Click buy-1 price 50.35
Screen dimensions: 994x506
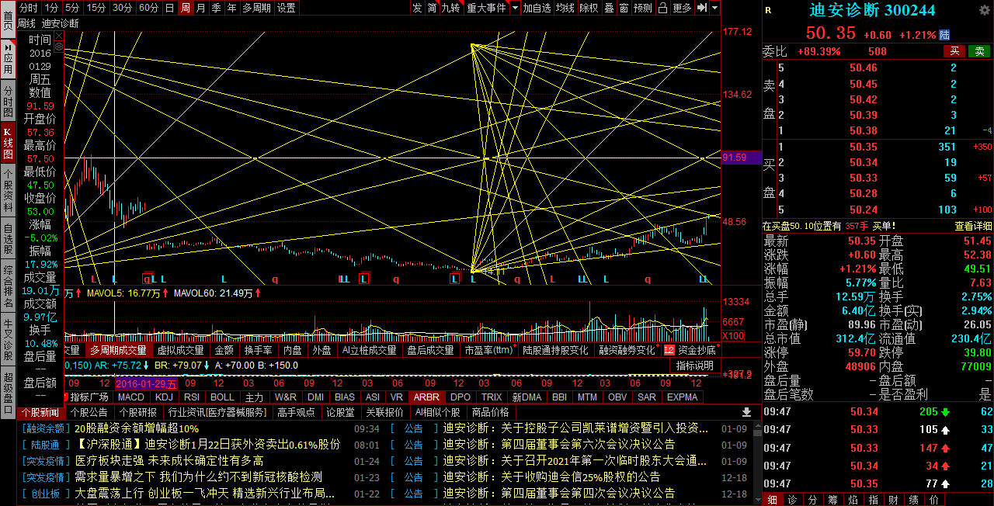point(864,147)
